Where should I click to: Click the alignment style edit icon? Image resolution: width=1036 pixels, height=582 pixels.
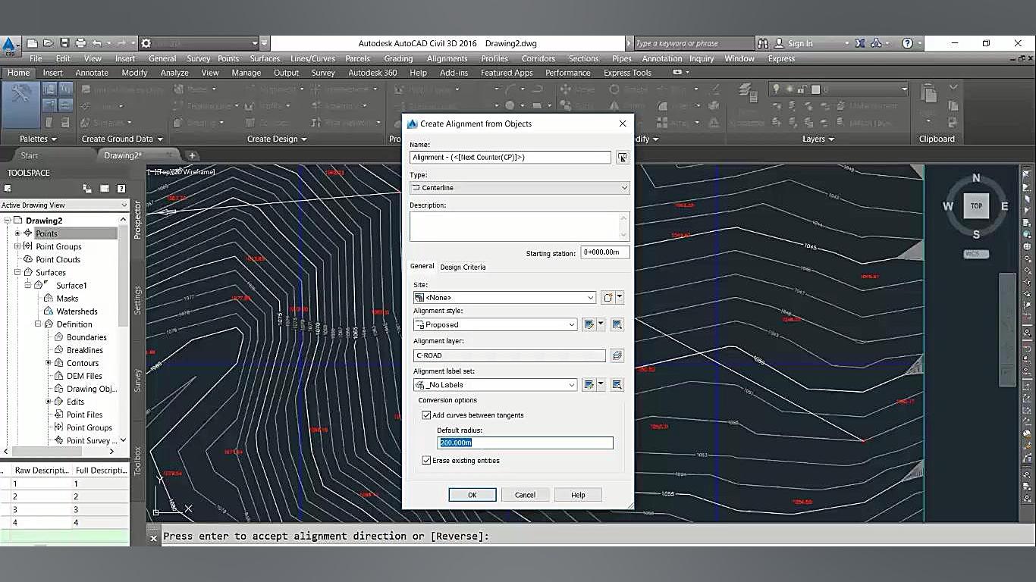click(589, 324)
